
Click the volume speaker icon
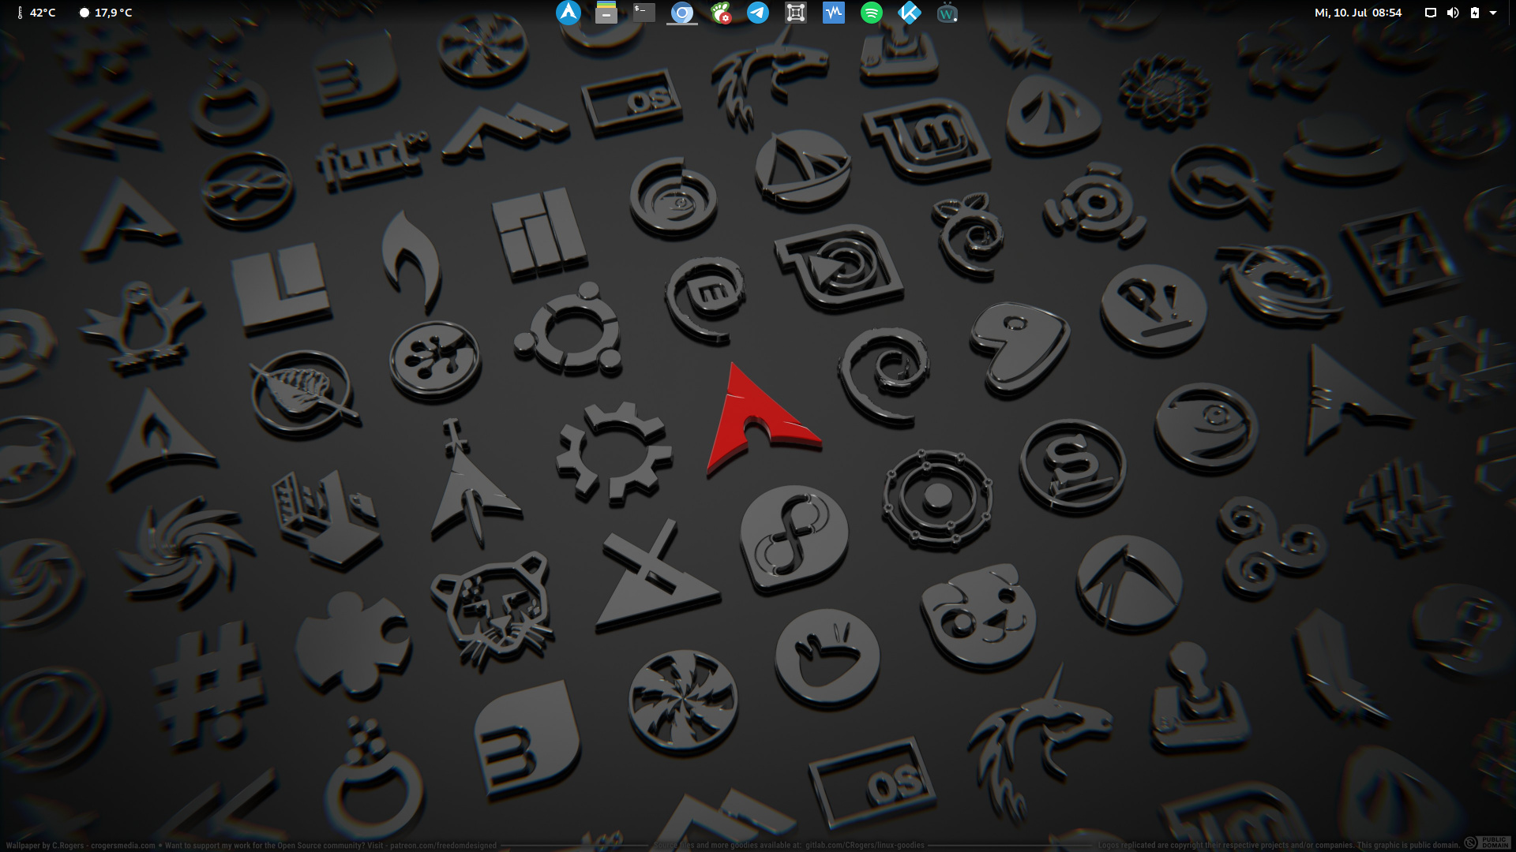click(x=1452, y=13)
